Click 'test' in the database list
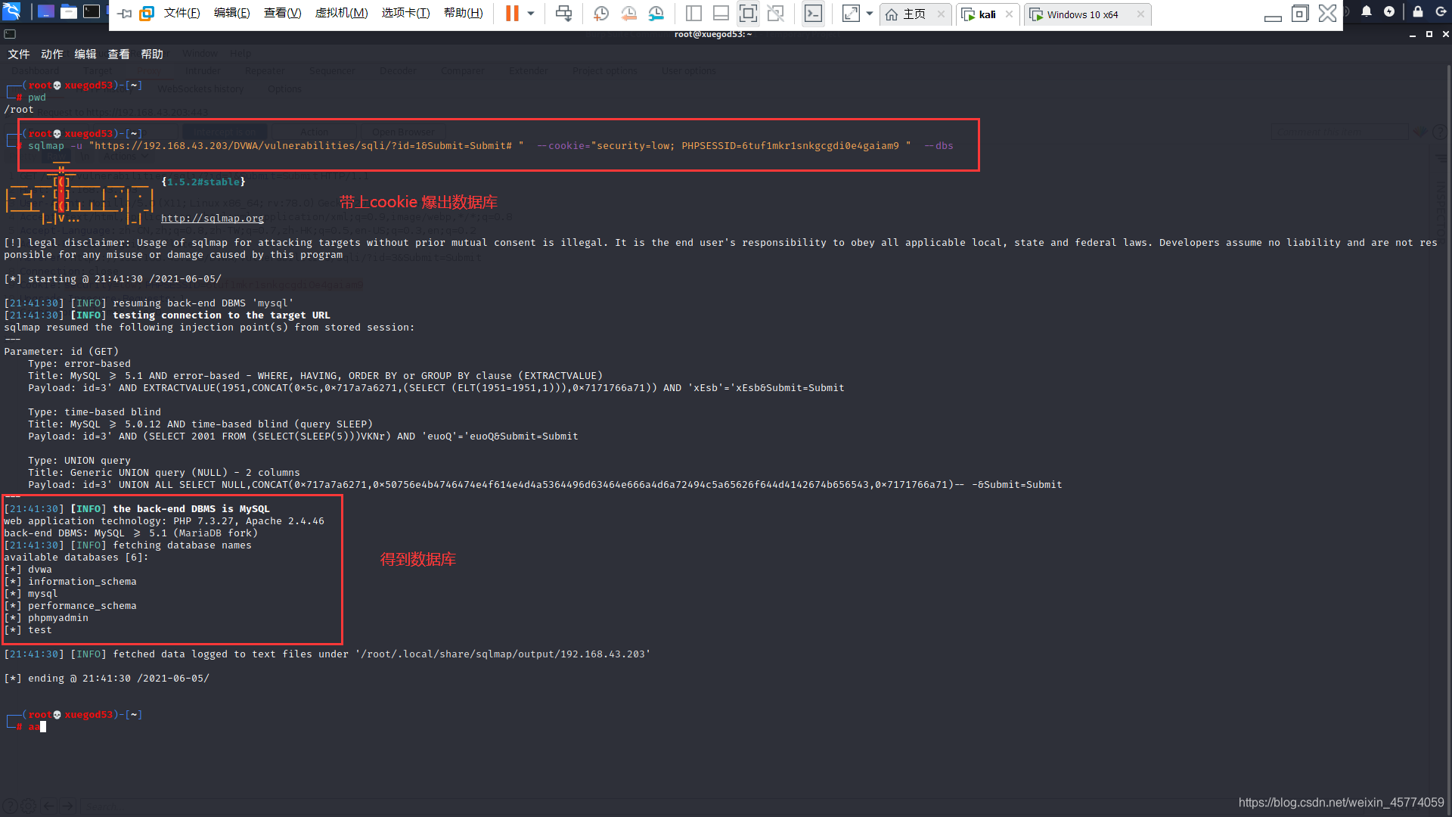This screenshot has height=817, width=1452. tap(40, 630)
